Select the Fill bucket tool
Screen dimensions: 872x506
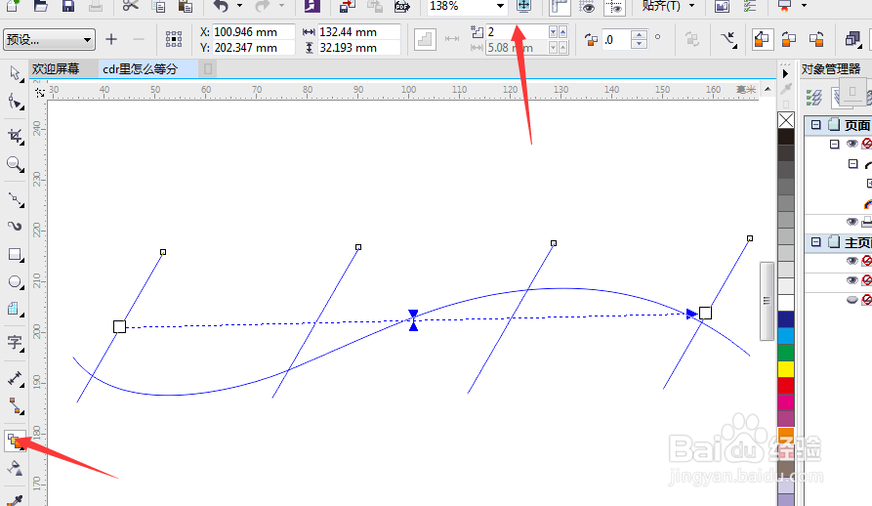[15, 468]
